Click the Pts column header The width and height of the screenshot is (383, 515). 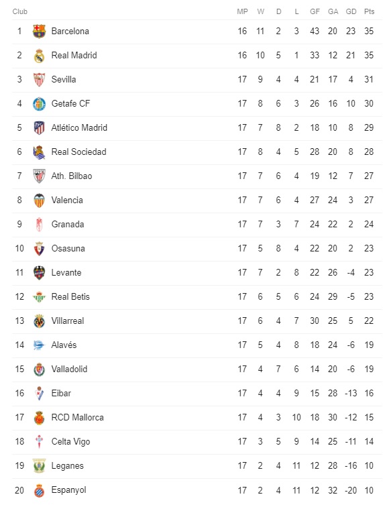[x=369, y=11]
